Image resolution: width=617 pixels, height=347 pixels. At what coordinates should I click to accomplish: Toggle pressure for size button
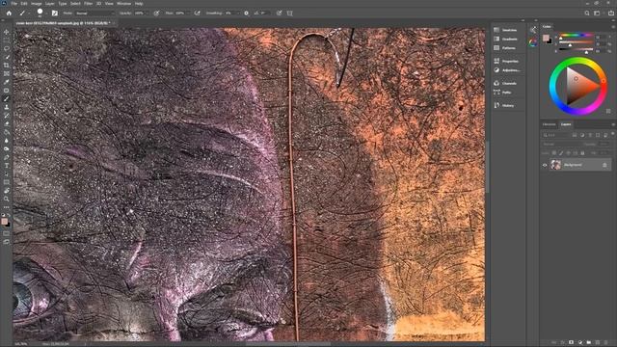click(x=279, y=13)
